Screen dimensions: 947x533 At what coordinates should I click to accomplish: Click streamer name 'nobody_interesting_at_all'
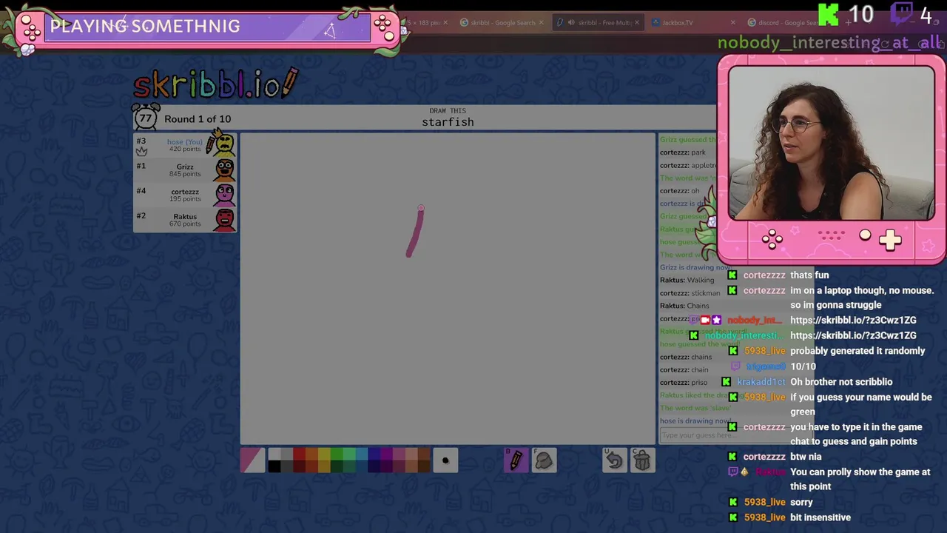(829, 43)
